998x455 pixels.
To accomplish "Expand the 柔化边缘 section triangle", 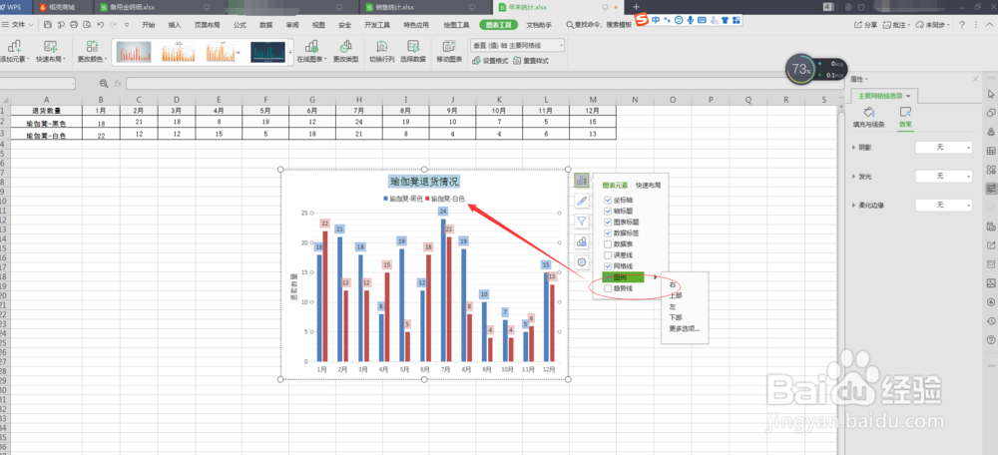I will (853, 205).
